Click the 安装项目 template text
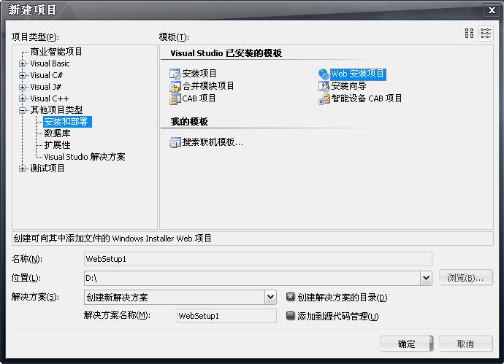The width and height of the screenshot is (504, 364). pyautogui.click(x=199, y=74)
